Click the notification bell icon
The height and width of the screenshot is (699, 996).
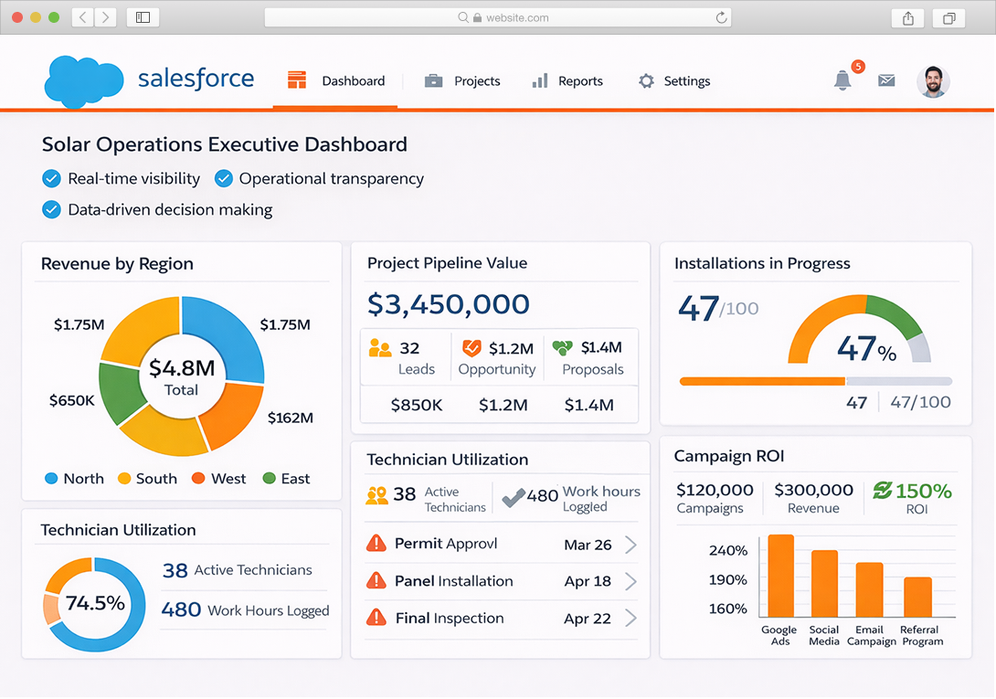[x=842, y=80]
